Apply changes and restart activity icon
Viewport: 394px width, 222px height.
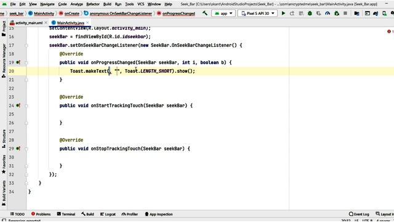pyautogui.click(x=292, y=14)
